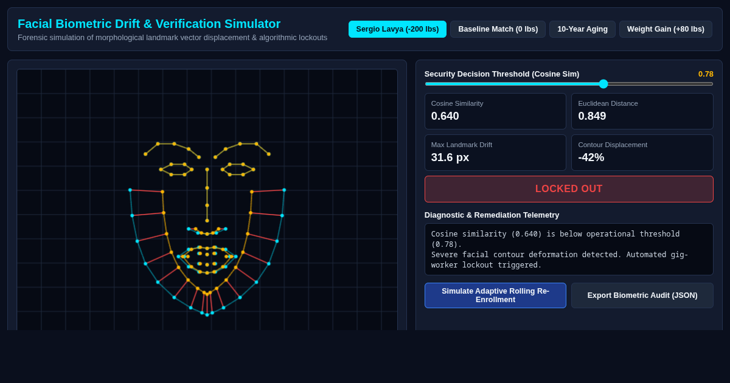Switch to Baseline Match (0 lbs) preset
This screenshot has height=383, width=730.
[498, 29]
